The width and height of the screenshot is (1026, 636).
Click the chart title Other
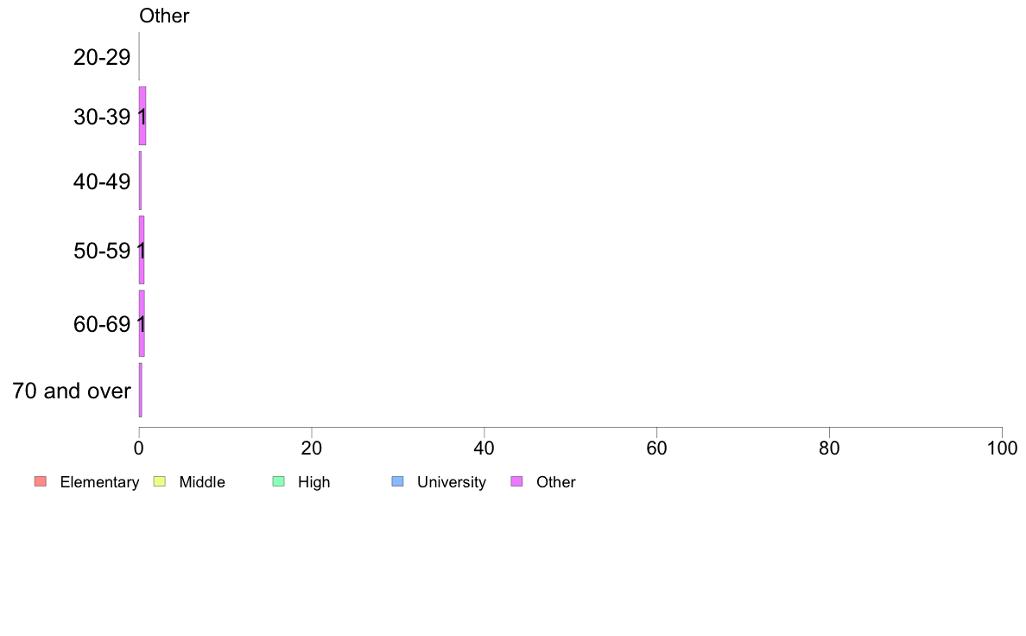(x=164, y=16)
